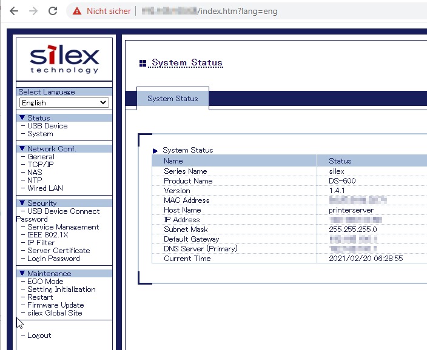Open General network configuration
This screenshot has width=427, height=350.
[41, 157]
